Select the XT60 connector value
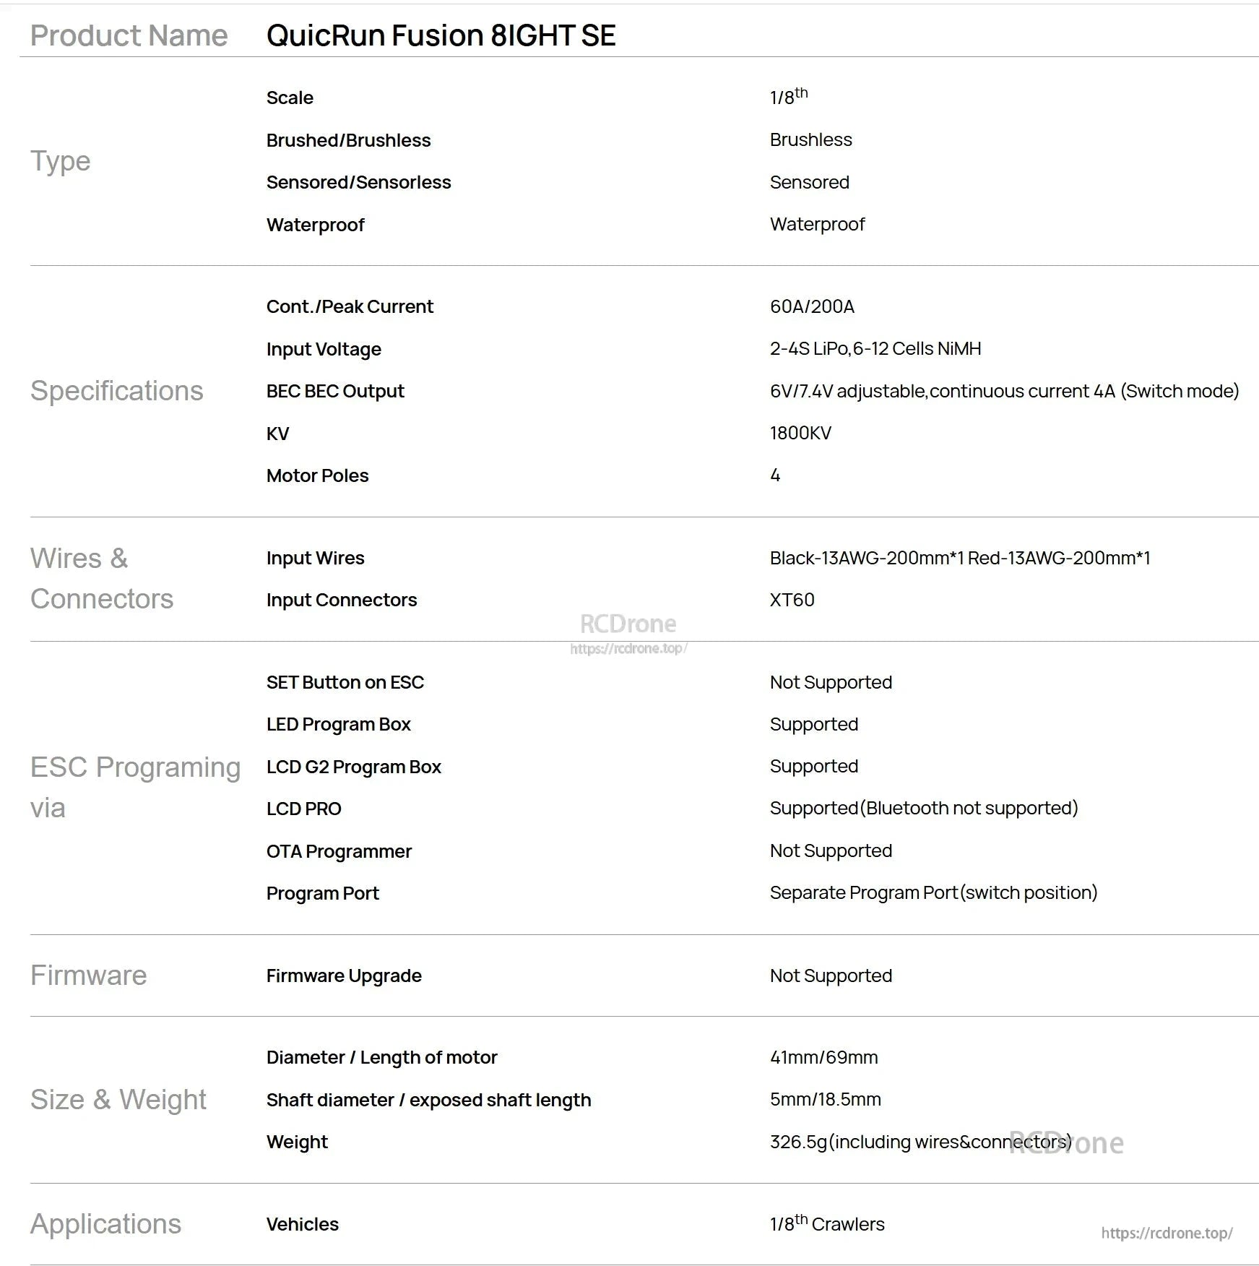The width and height of the screenshot is (1259, 1266). [792, 600]
